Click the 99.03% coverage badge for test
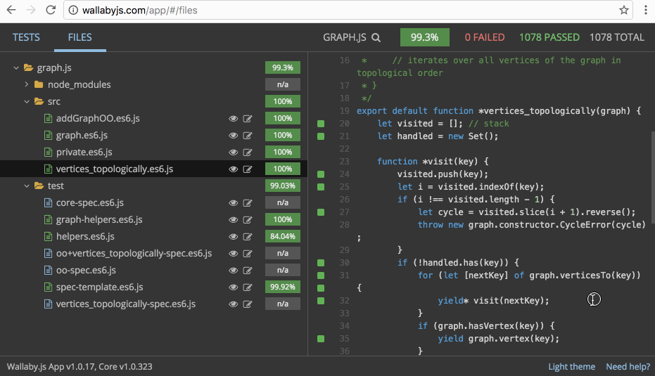Viewport: 655px width, 376px height. pos(283,186)
